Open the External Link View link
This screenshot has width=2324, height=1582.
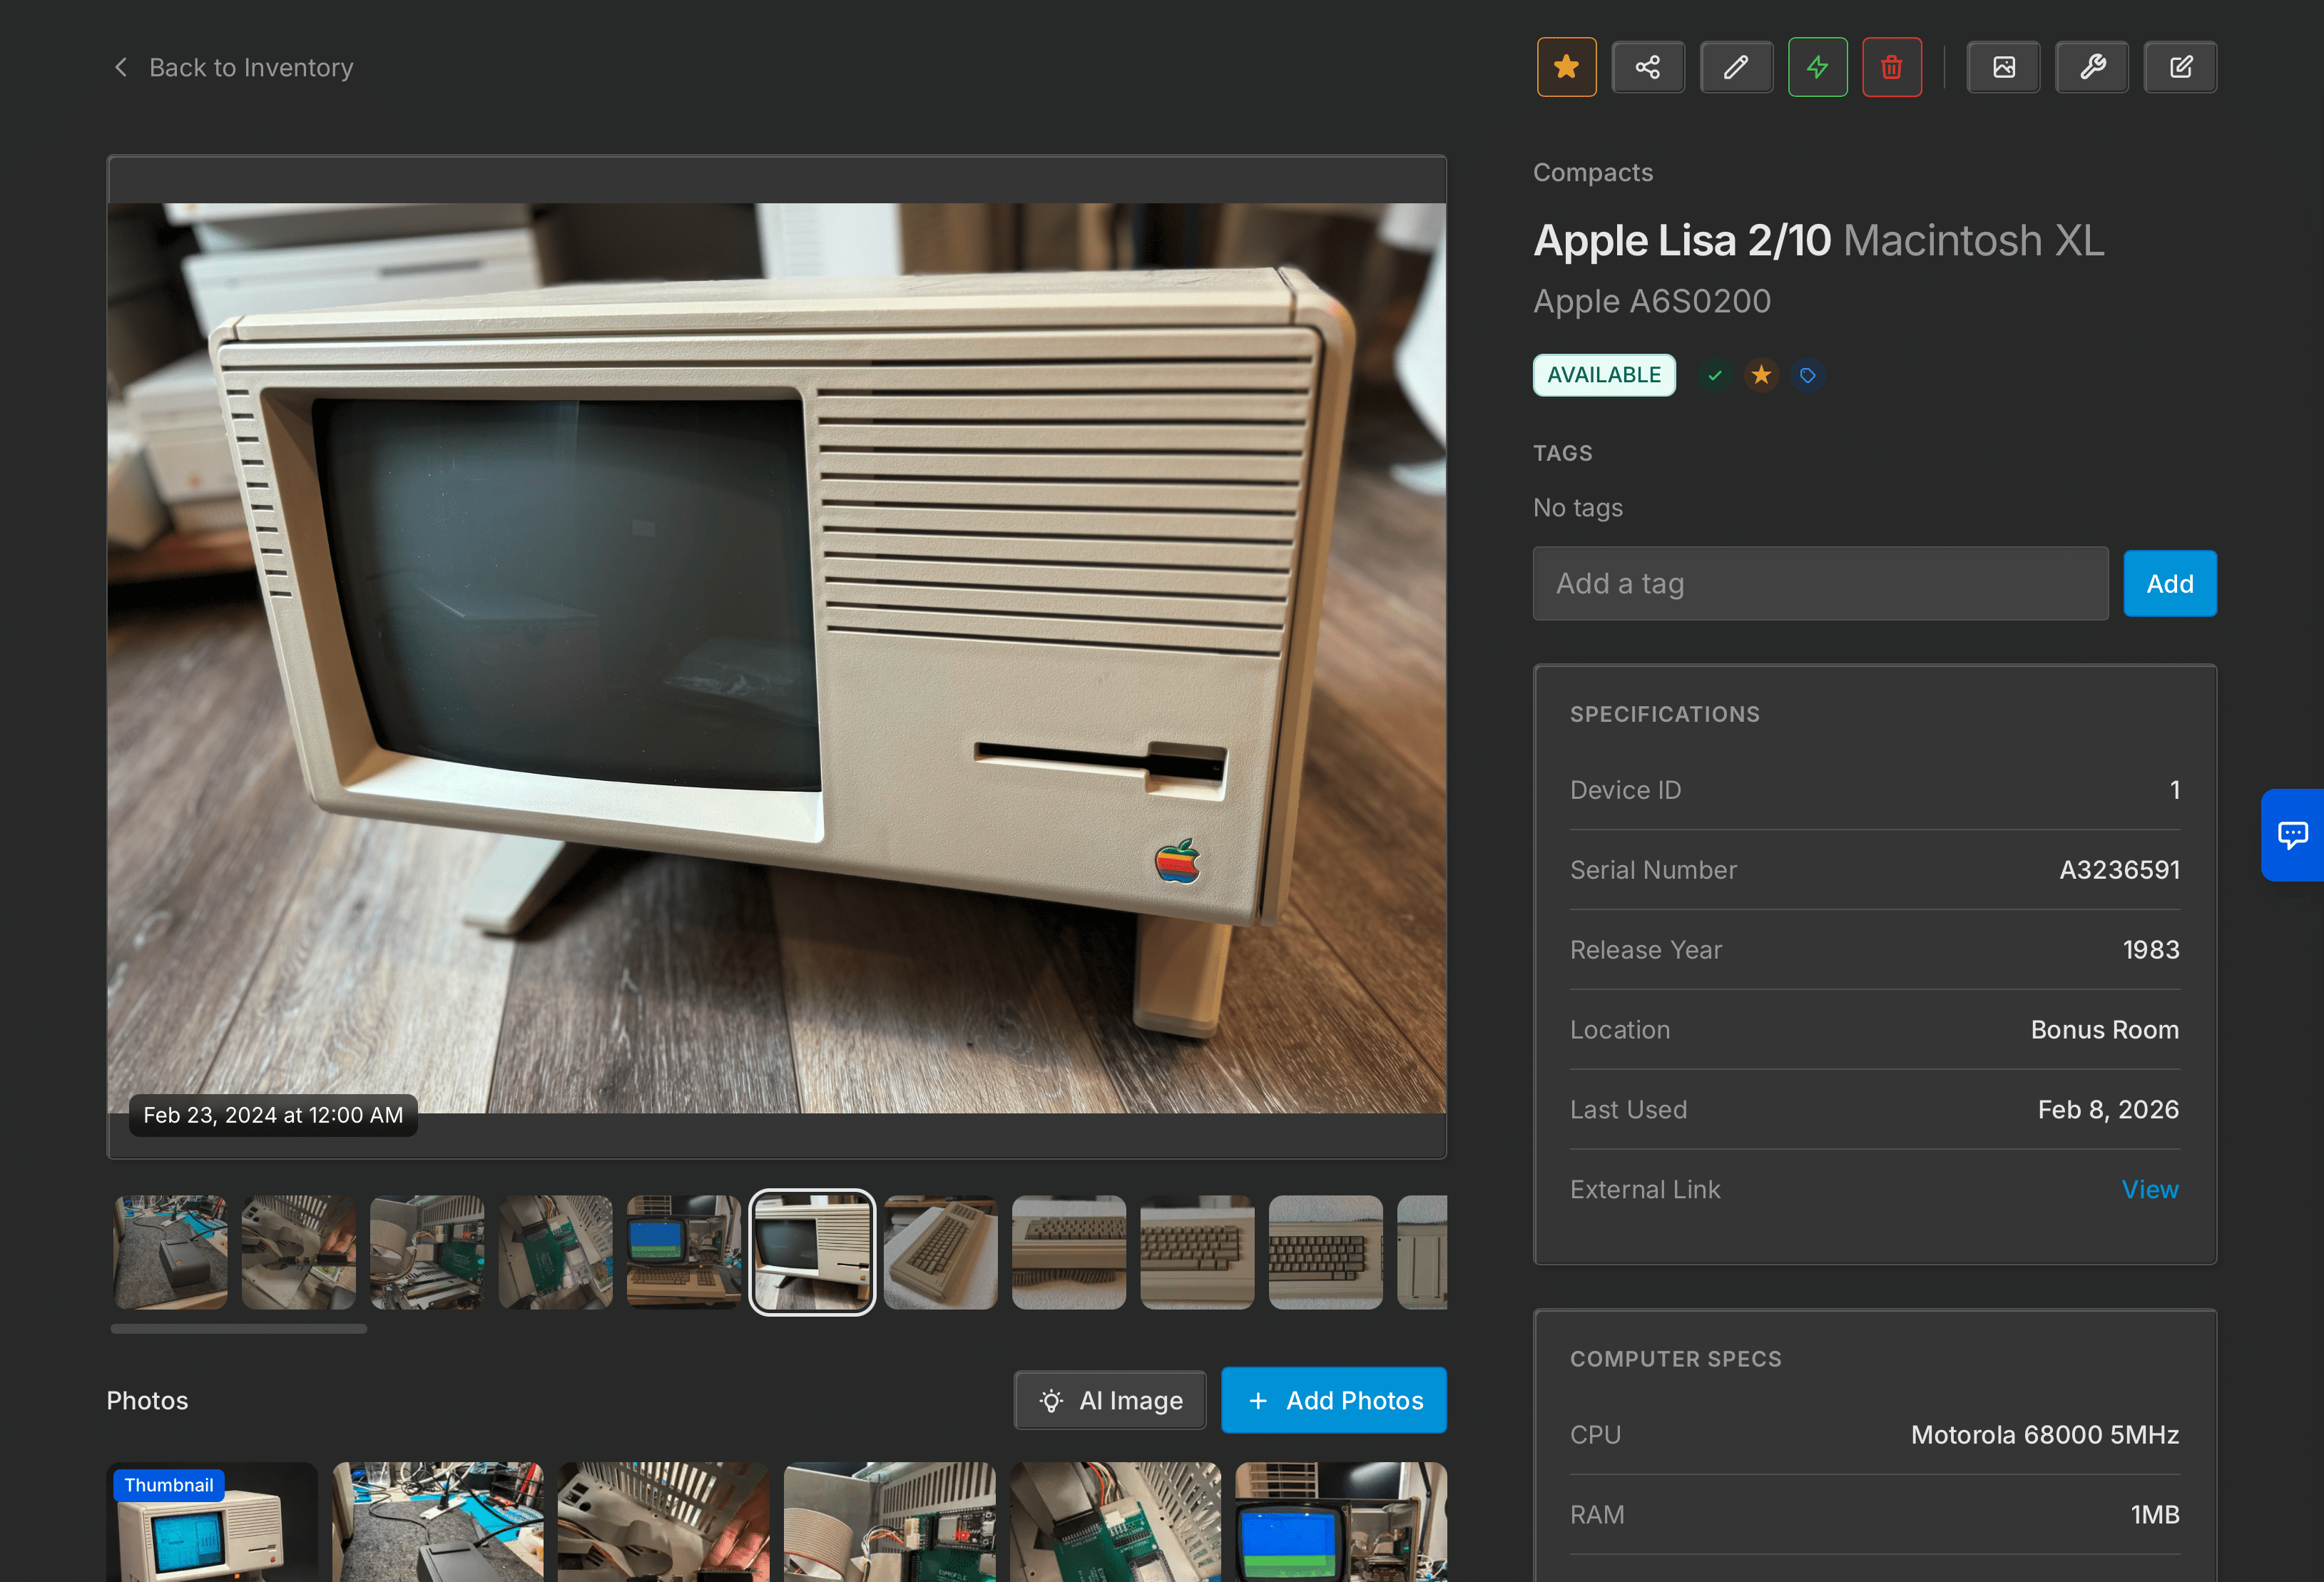coord(2149,1189)
